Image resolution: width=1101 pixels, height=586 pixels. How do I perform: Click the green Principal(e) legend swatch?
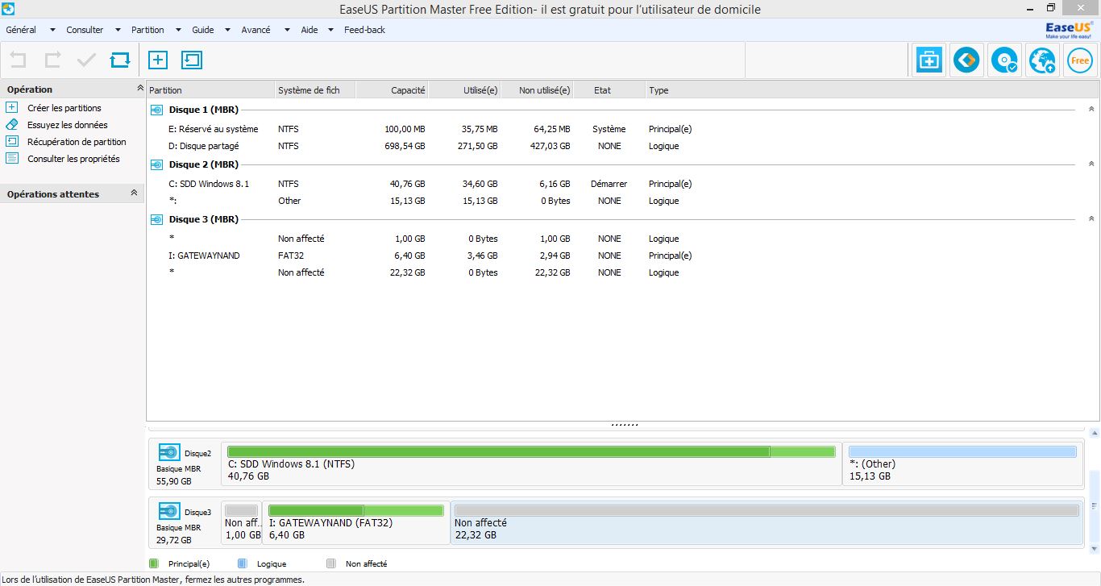[x=154, y=563]
